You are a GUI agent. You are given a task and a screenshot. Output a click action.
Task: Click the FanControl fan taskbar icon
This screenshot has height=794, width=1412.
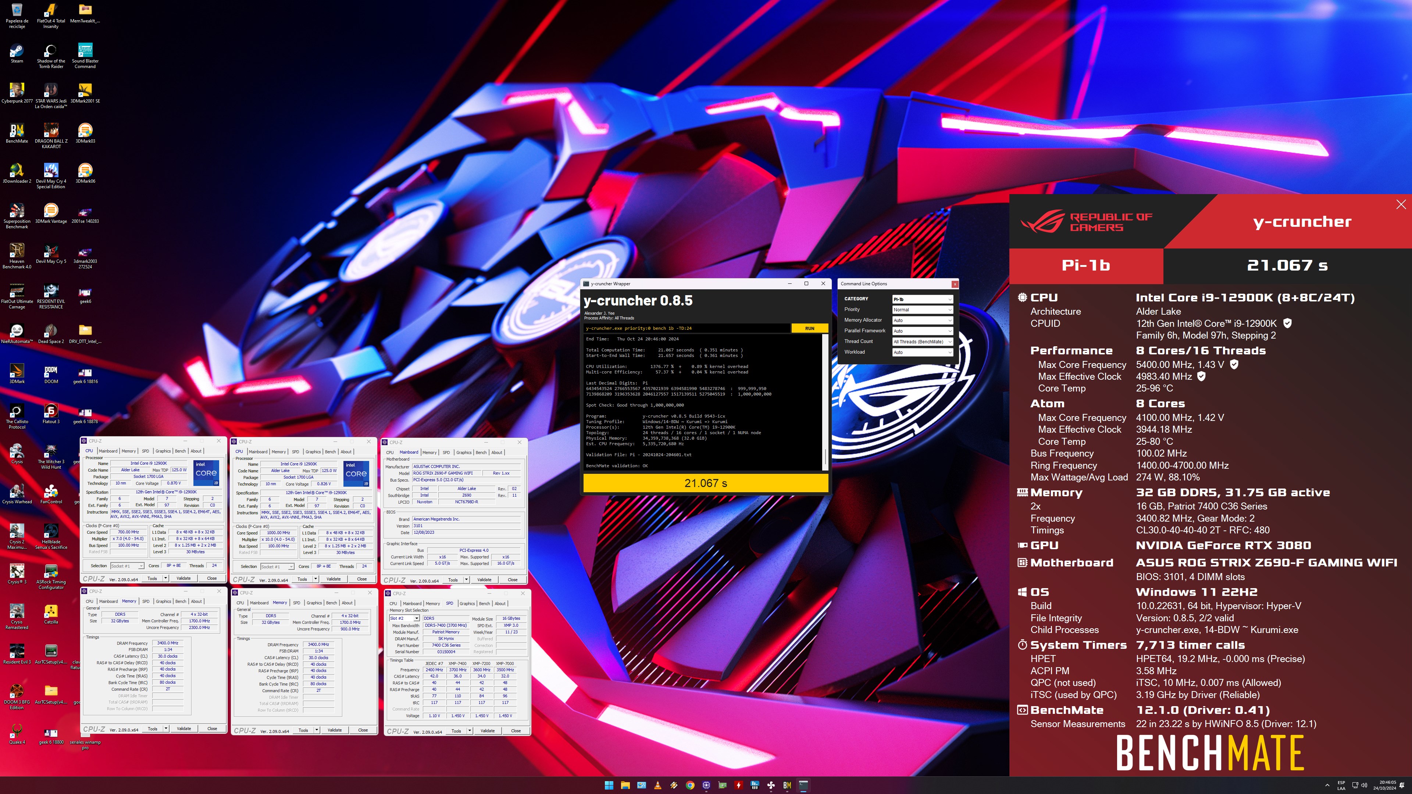pyautogui.click(x=771, y=785)
